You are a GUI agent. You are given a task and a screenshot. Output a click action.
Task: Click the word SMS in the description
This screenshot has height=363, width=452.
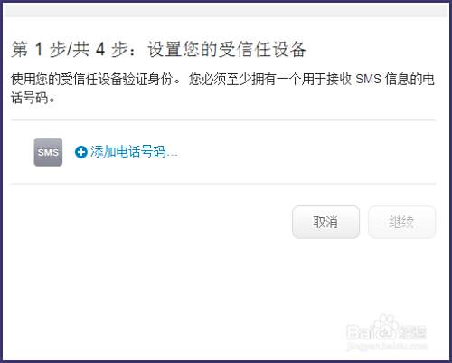point(368,80)
